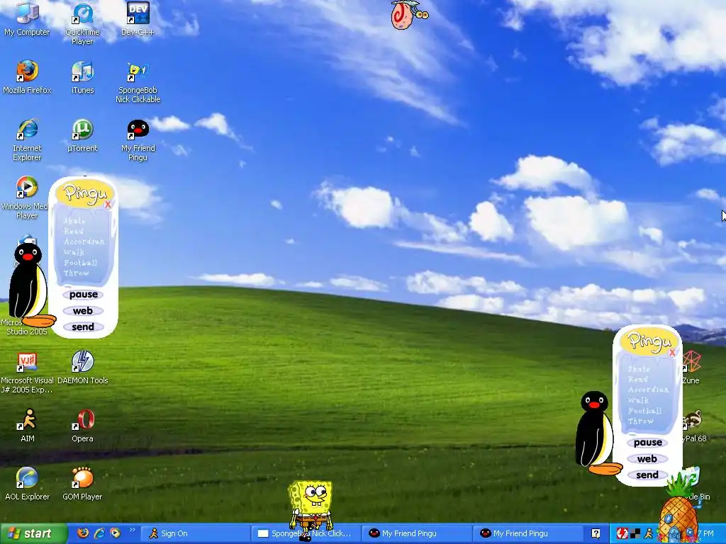
Task: Choose Read in the right Pingu panel
Action: [638, 379]
